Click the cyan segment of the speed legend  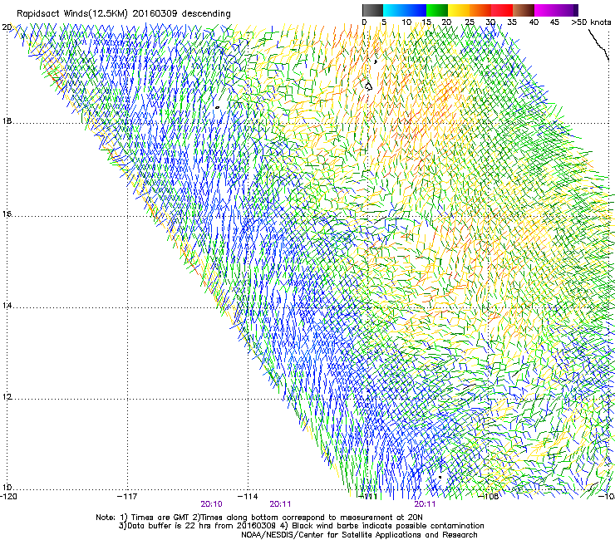[x=394, y=10]
